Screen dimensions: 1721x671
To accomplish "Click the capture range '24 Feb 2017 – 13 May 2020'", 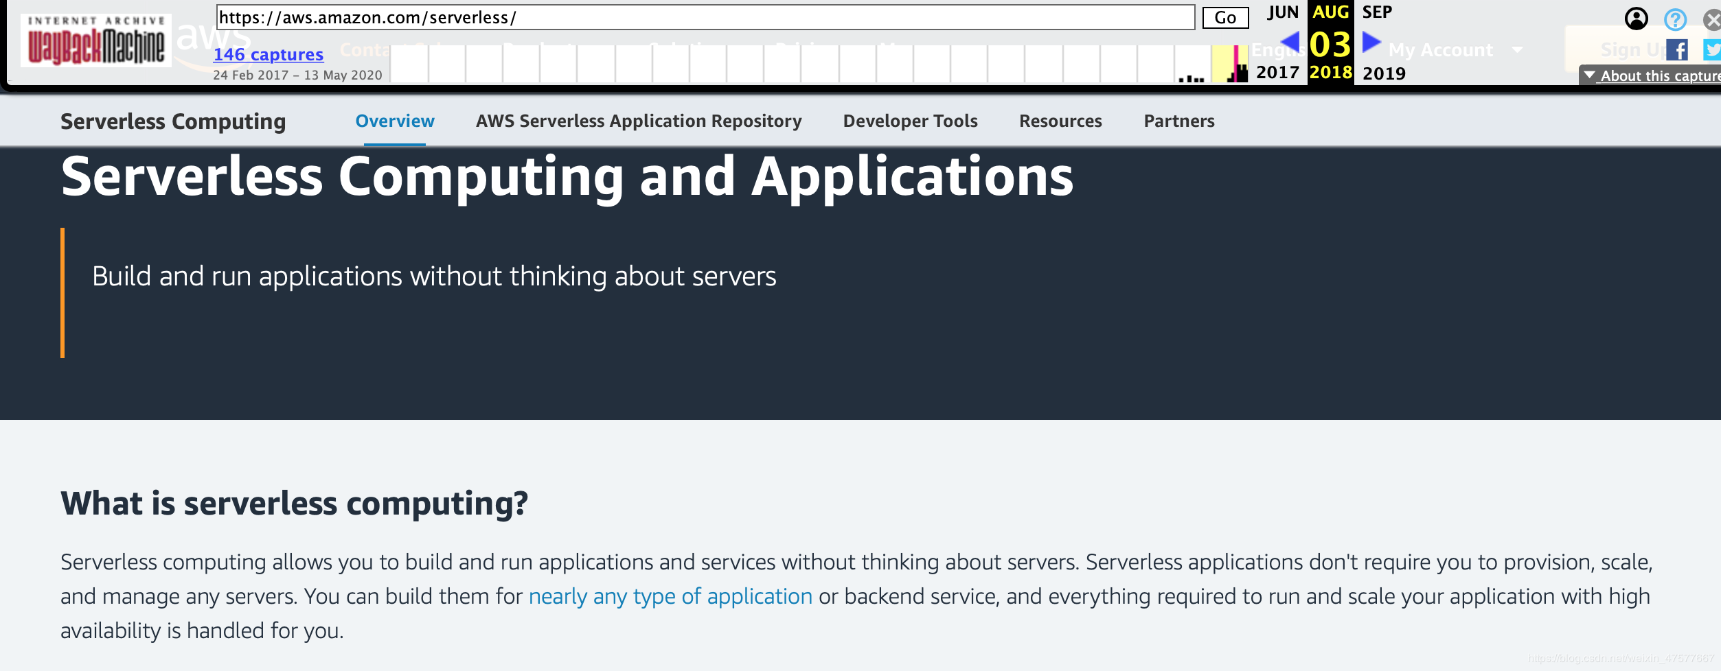I will tap(297, 75).
